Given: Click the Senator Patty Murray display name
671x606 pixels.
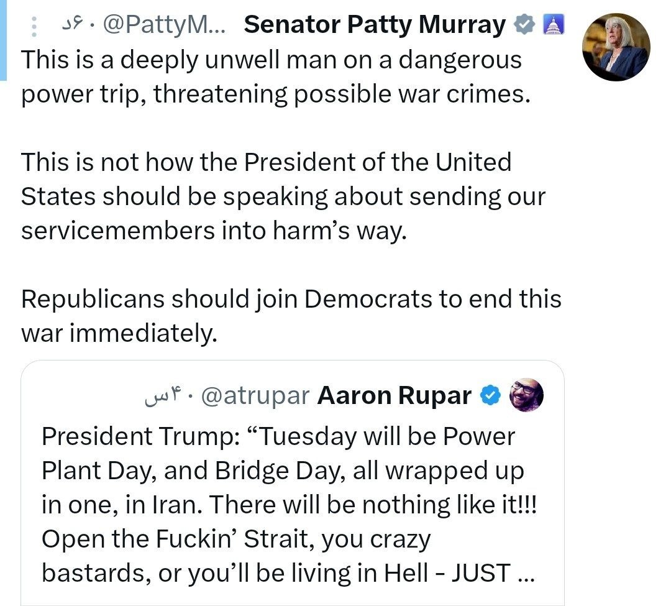Looking at the screenshot, I should (375, 25).
